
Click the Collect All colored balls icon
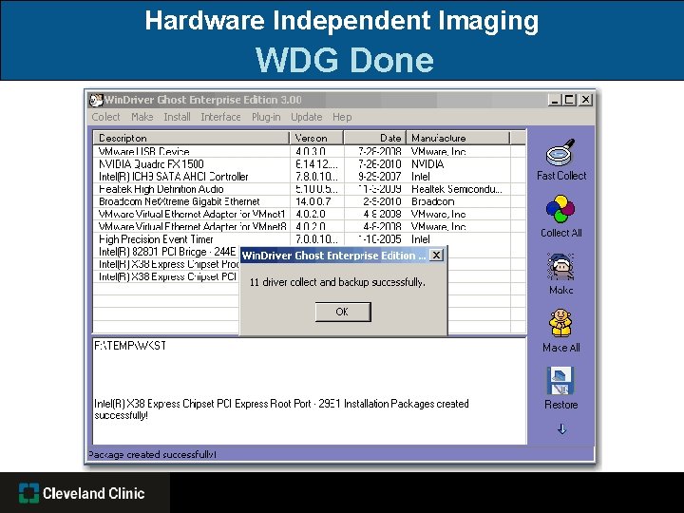click(560, 209)
